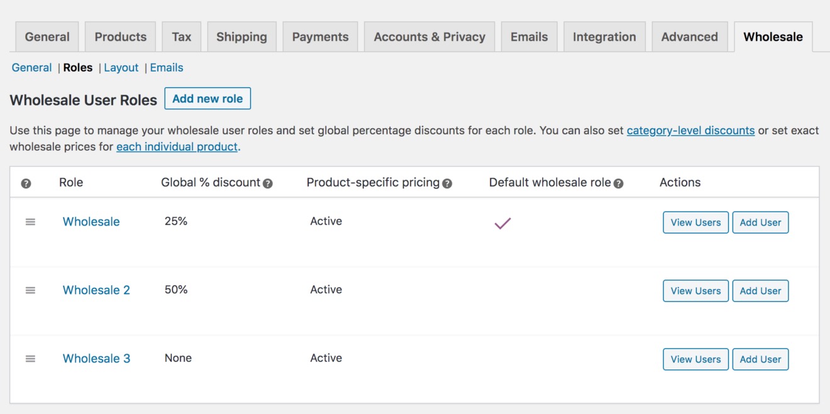
Task: Click the 25% discount value for Wholesale
Action: [176, 221]
